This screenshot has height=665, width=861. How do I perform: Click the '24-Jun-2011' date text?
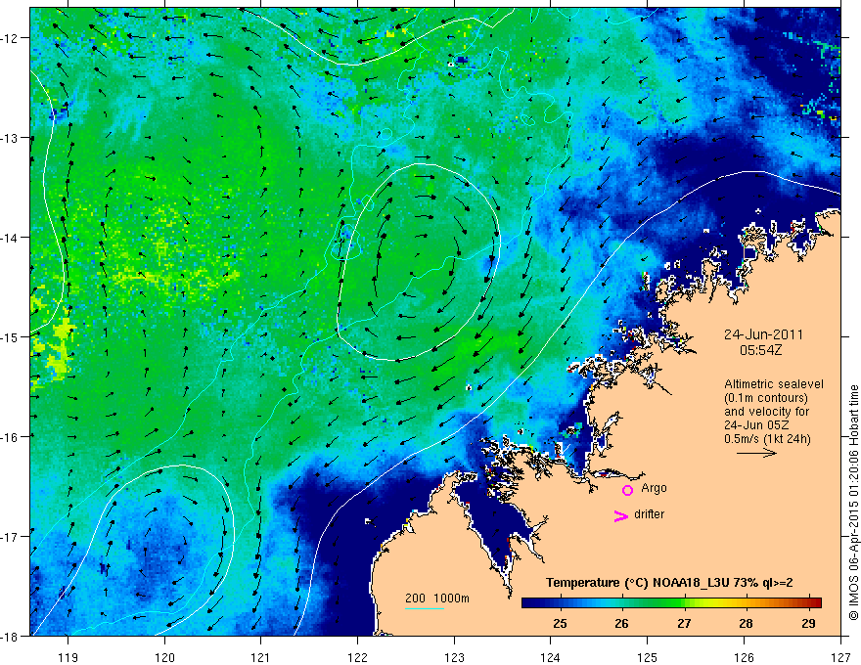click(763, 334)
